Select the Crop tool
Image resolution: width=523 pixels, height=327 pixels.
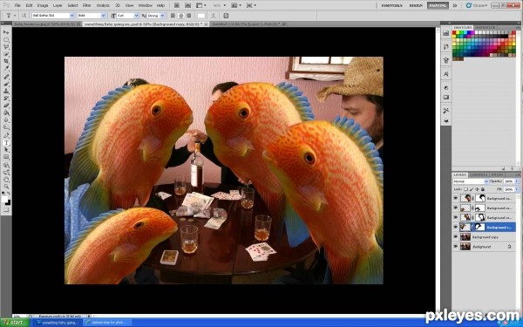coord(6,62)
